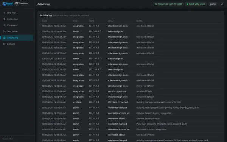
Task: Click the admin user badge
Action: coord(213,4)
